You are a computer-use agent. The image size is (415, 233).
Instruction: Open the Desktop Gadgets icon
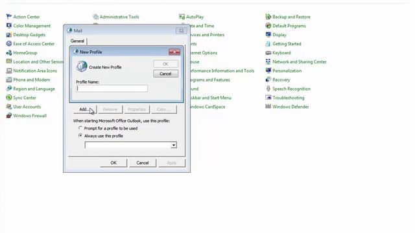coord(8,34)
